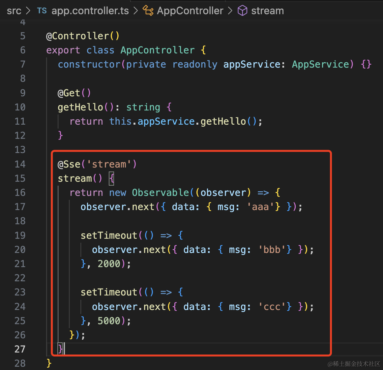
Task: Click the string return type on line 10
Action: 143,107
